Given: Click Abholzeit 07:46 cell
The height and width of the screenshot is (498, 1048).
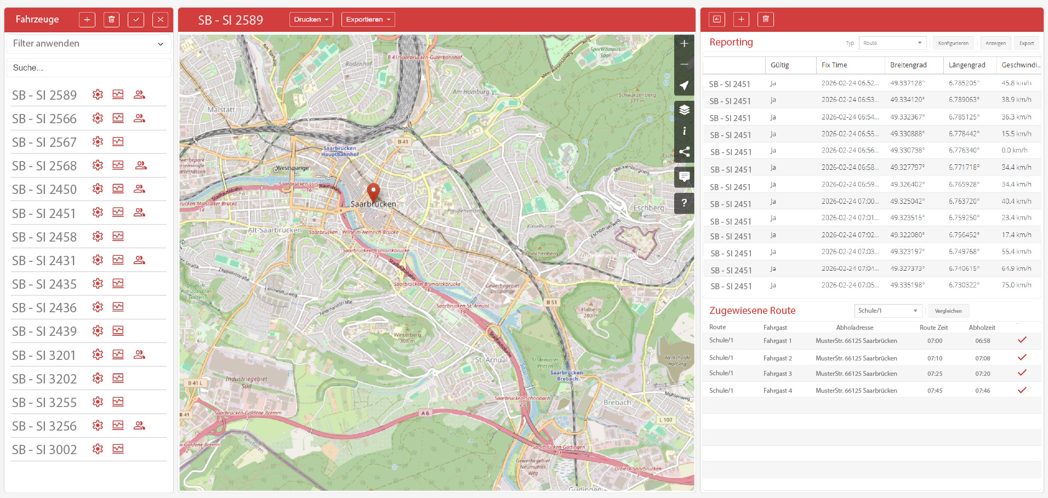Looking at the screenshot, I should tap(983, 391).
